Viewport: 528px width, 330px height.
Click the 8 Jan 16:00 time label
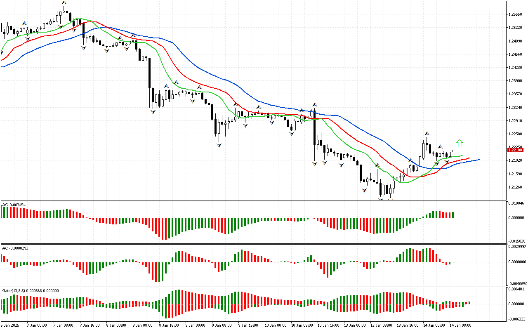click(168, 325)
